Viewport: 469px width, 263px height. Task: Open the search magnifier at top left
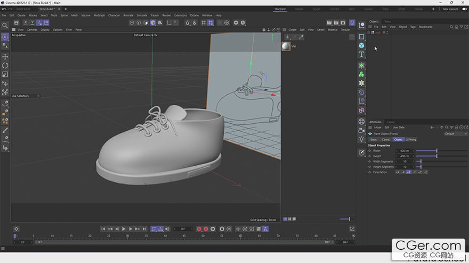tap(5, 26)
